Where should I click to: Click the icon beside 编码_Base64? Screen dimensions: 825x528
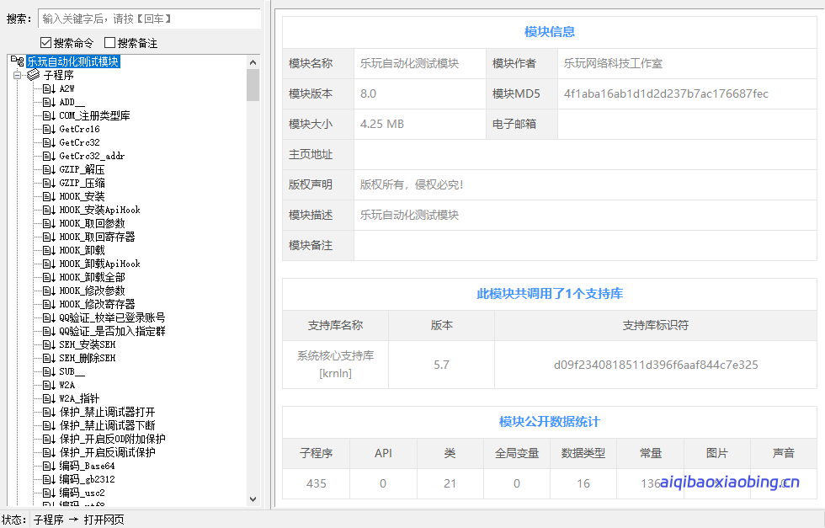tap(49, 466)
